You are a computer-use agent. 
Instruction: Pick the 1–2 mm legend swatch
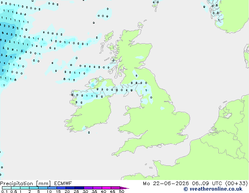(x=25, y=188)
